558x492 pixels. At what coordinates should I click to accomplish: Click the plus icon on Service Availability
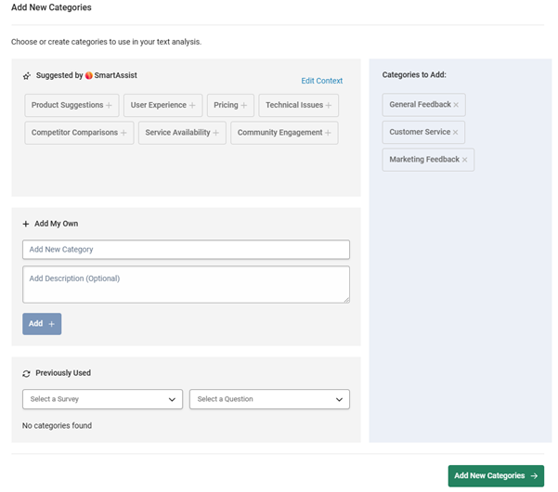pos(215,133)
